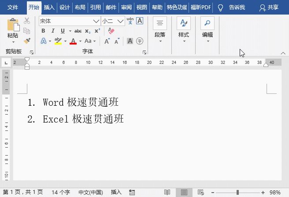289x197 pixels.
Task: Click the word count 14个字
Action: [x=61, y=193]
